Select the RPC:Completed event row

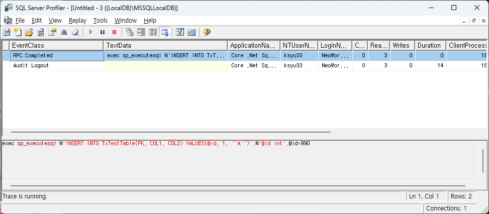[x=33, y=56]
